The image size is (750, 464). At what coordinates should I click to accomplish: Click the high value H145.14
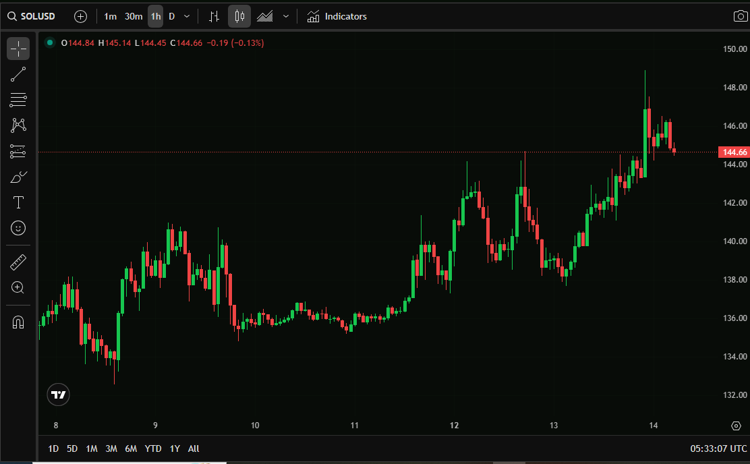[x=114, y=43]
